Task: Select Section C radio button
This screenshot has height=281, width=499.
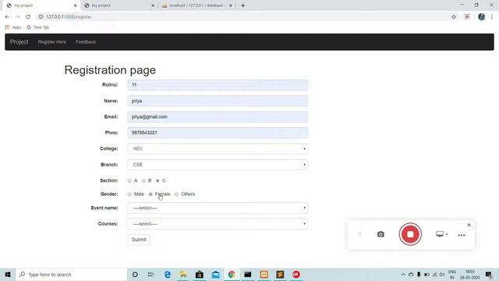Action: (157, 180)
